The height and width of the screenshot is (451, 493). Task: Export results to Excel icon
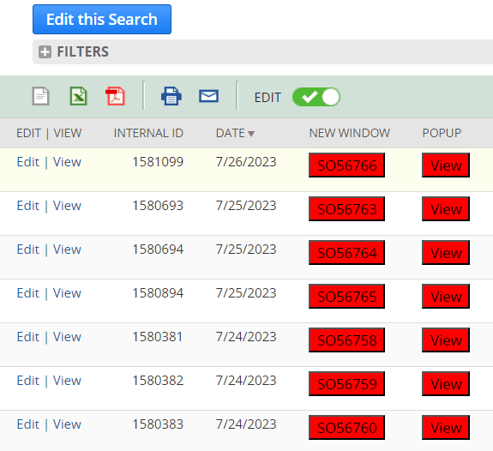point(78,96)
